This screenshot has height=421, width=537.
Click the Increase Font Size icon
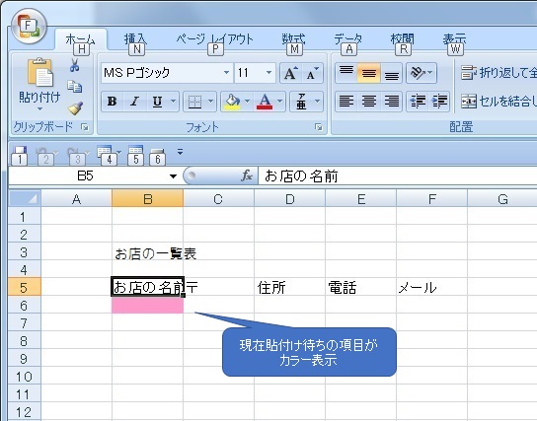[x=291, y=73]
